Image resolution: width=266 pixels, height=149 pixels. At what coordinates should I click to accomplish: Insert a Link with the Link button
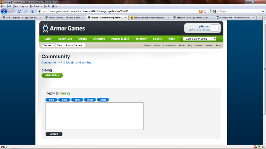77,100
